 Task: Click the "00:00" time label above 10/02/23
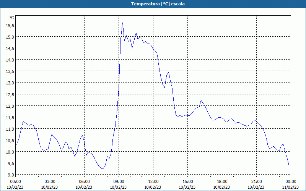[15, 182]
